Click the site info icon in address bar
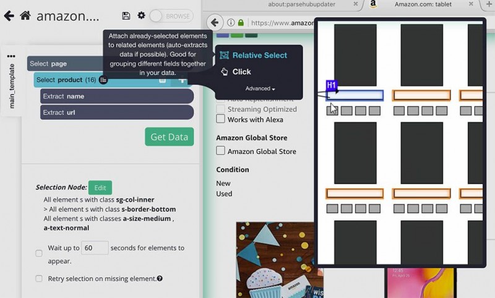 click(x=231, y=23)
